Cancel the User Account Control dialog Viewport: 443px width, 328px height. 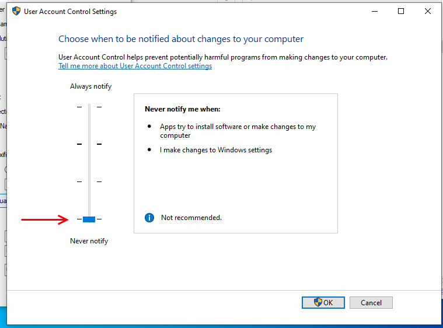click(x=371, y=302)
